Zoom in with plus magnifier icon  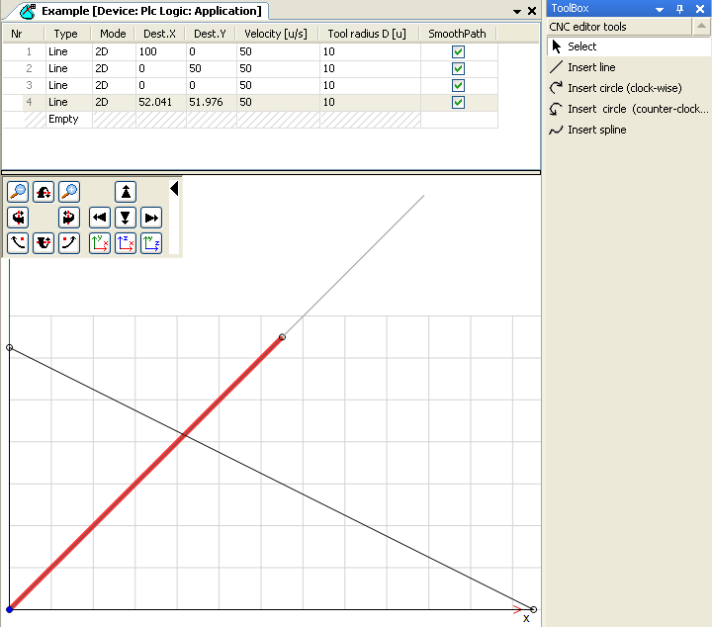tap(69, 192)
